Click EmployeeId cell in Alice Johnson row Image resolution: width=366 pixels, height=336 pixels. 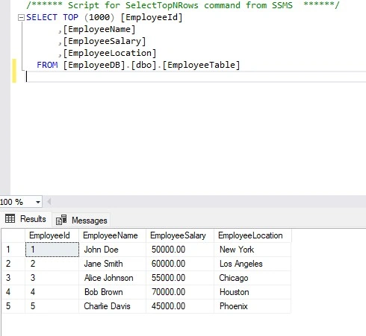point(52,278)
